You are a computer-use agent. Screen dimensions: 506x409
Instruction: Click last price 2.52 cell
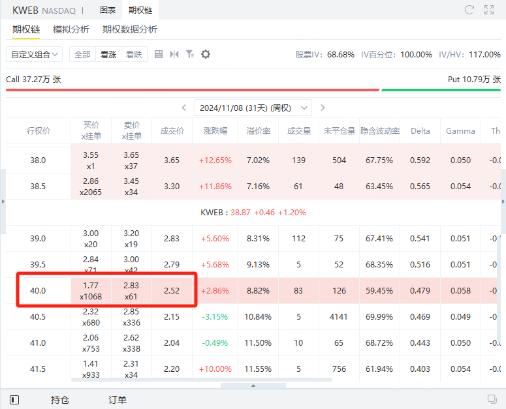172,291
